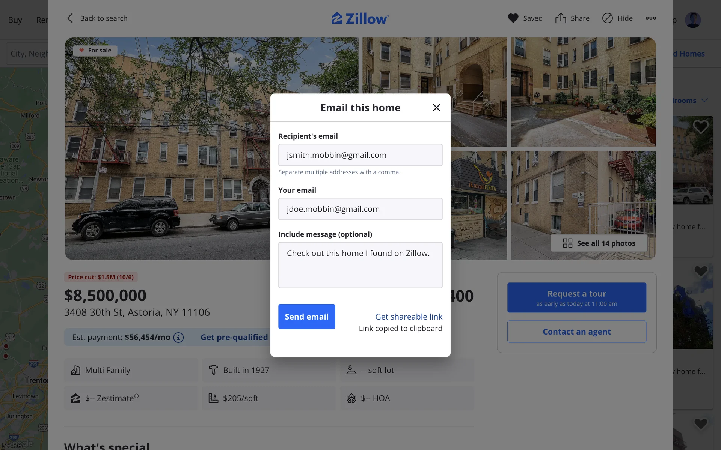Expand the bedrooms filter dropdown chevron
Viewport: 721px width, 450px height.
(704, 100)
